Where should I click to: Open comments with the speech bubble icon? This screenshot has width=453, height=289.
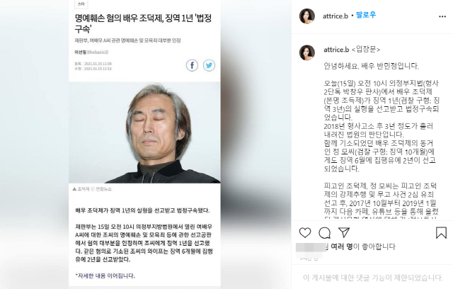click(x=324, y=232)
